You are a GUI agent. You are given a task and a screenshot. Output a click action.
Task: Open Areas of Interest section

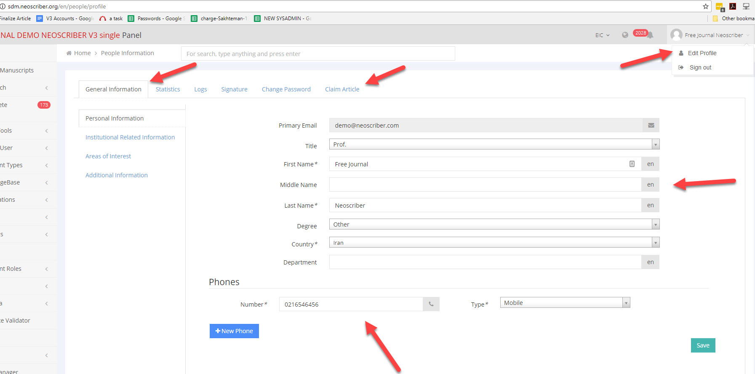[108, 156]
